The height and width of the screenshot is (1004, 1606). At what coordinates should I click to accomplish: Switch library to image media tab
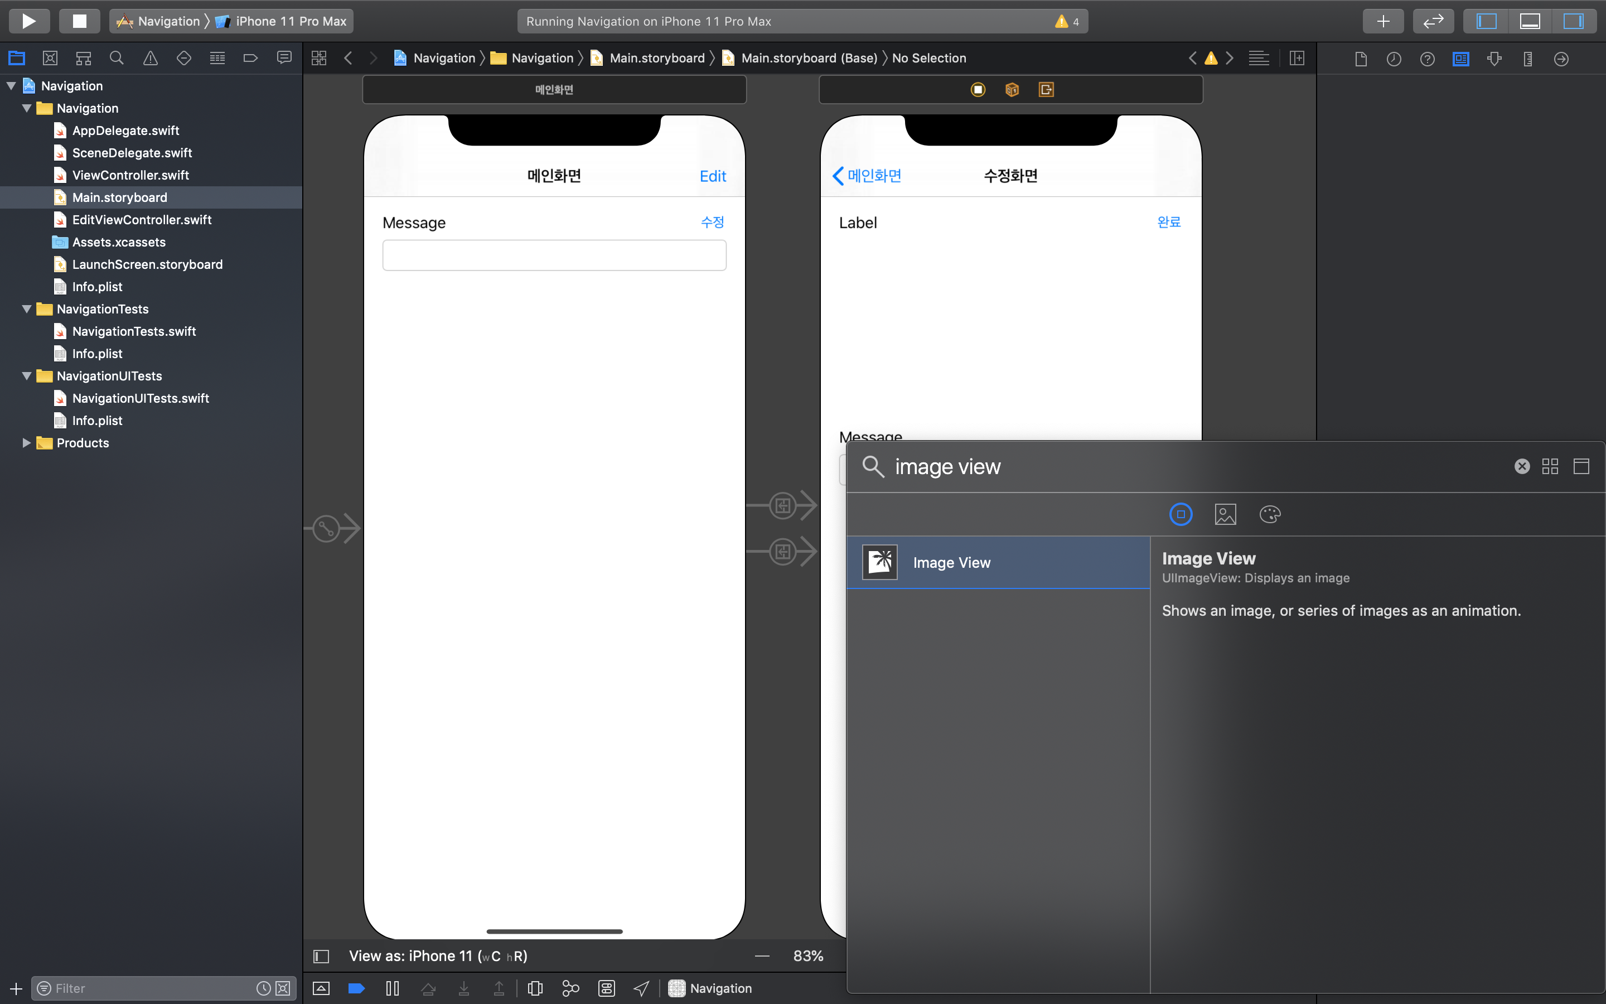pos(1225,515)
